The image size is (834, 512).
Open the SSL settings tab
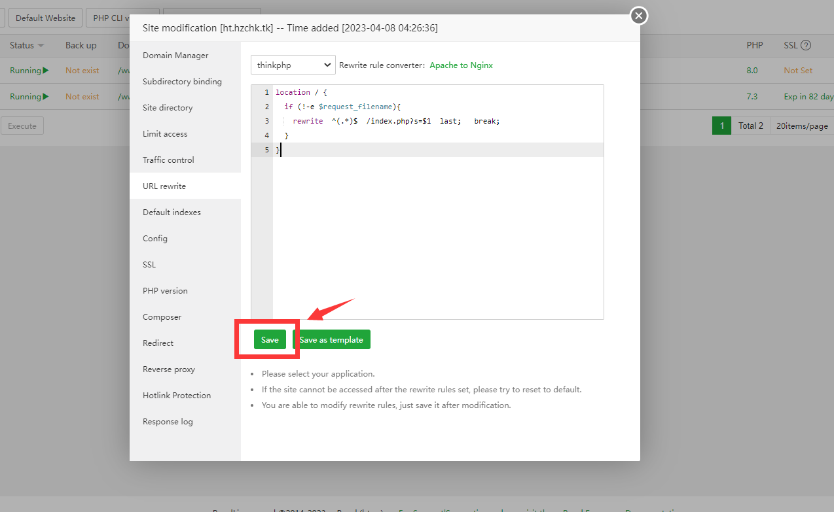(x=149, y=265)
